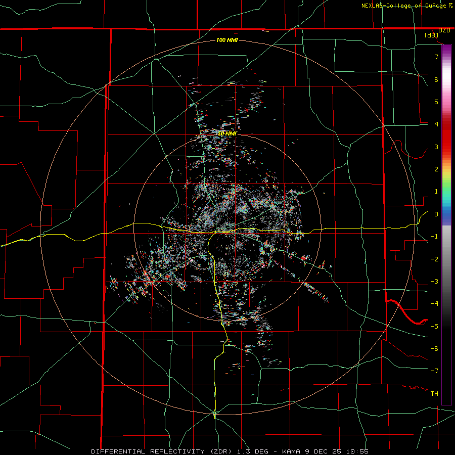Click the DZD legend title

tap(444, 30)
